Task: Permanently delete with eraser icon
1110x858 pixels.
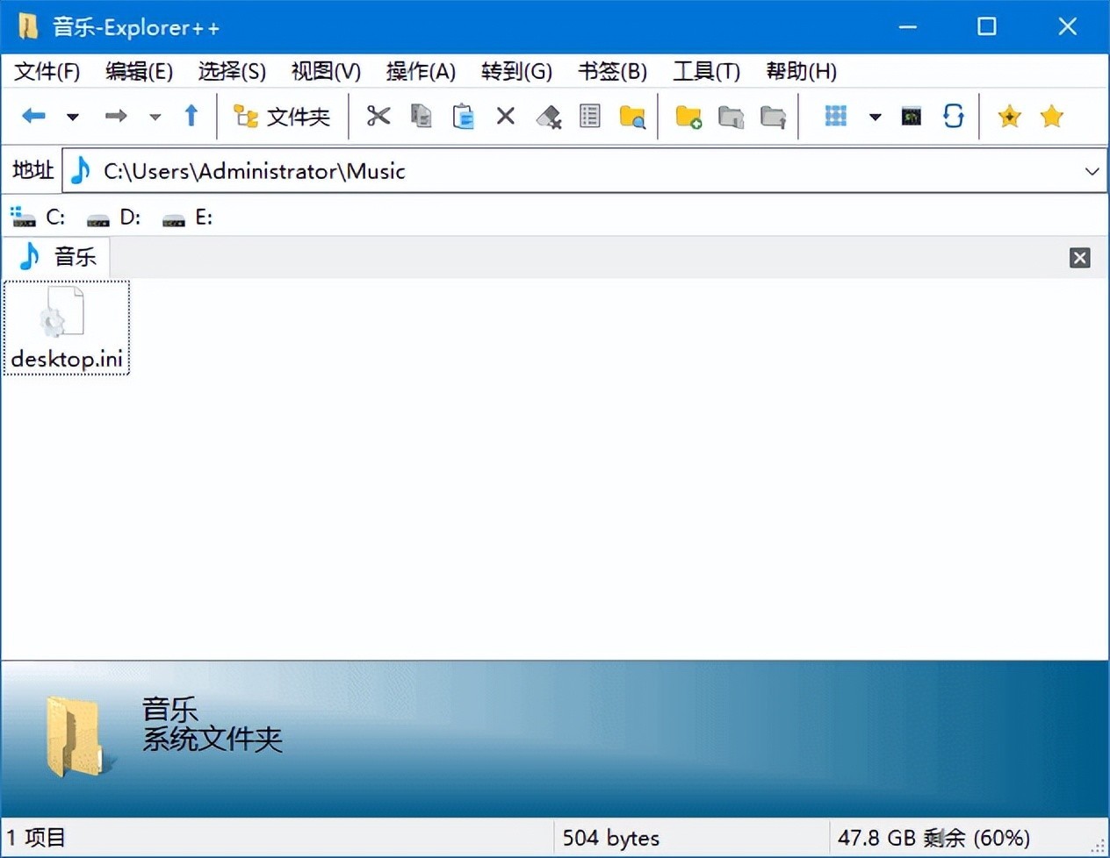Action: (x=548, y=116)
